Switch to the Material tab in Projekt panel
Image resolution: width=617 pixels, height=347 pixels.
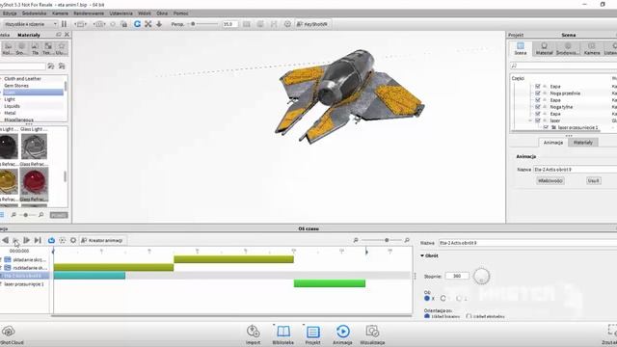pyautogui.click(x=544, y=49)
